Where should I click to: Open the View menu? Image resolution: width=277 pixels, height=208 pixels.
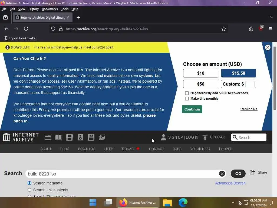(x=22, y=9)
